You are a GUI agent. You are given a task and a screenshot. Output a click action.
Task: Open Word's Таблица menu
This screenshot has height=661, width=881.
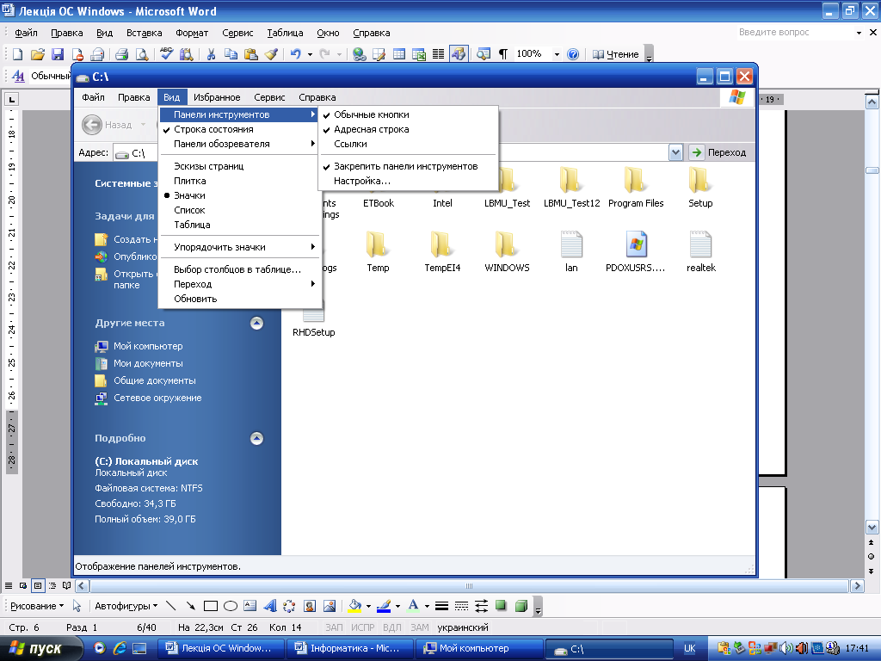(x=285, y=34)
